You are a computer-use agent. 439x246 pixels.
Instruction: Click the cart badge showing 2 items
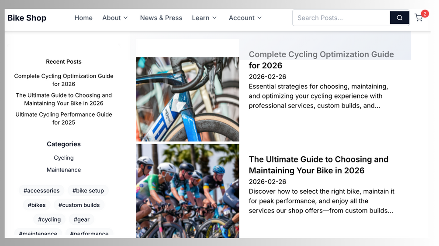point(425,13)
